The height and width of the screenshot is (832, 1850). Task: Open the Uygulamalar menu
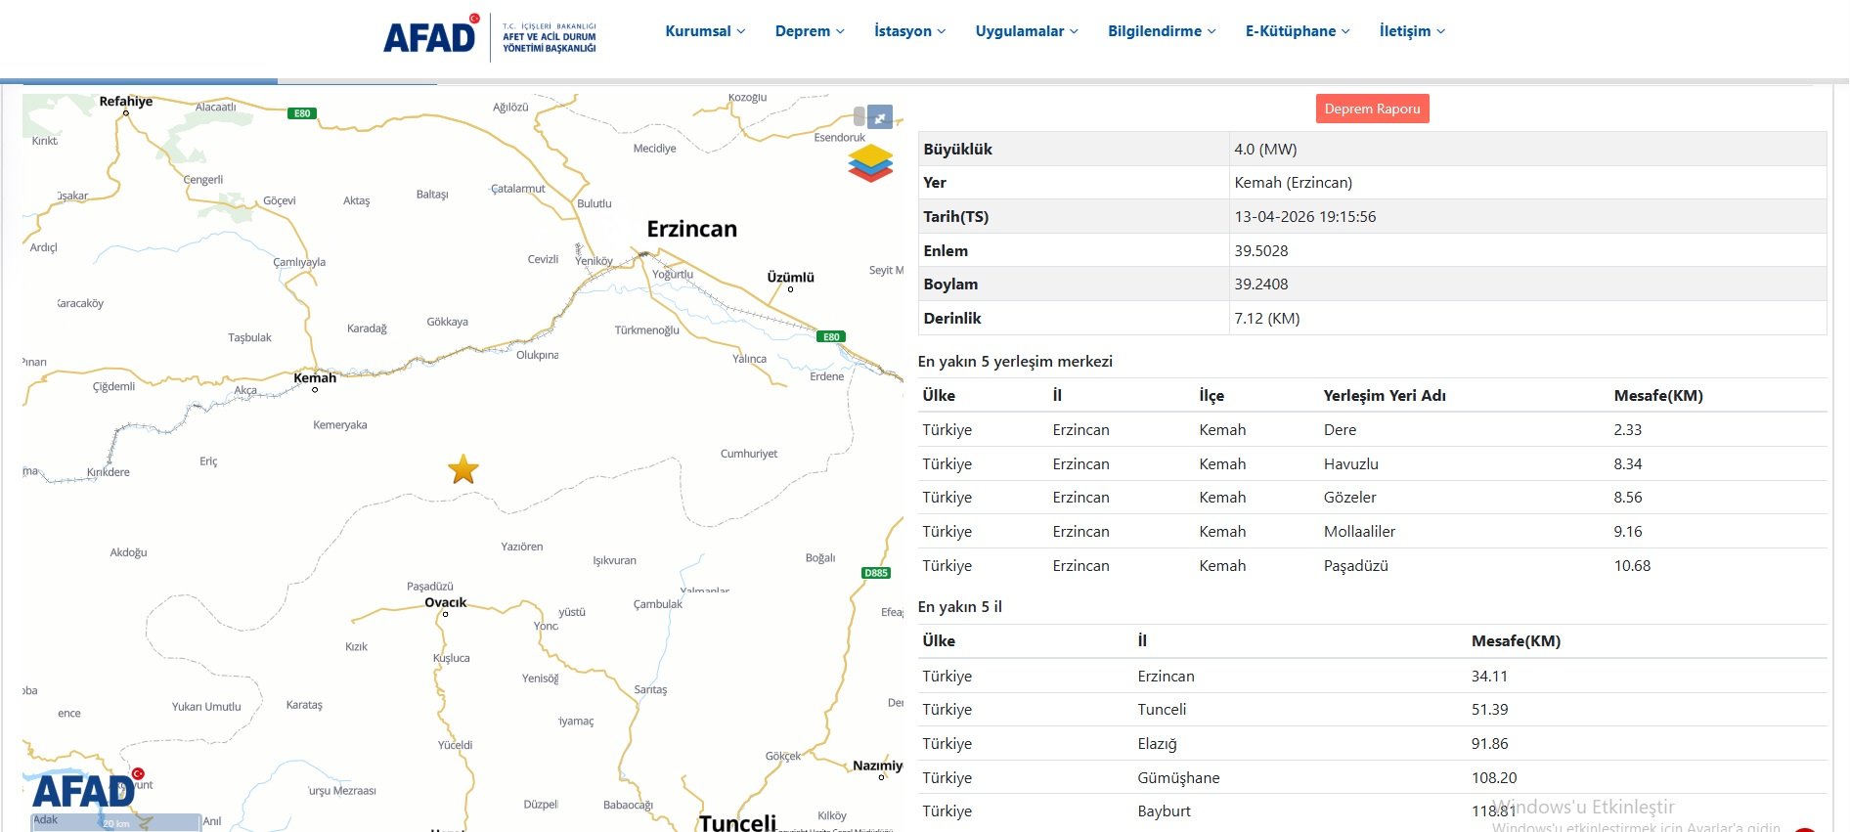tap(1027, 31)
